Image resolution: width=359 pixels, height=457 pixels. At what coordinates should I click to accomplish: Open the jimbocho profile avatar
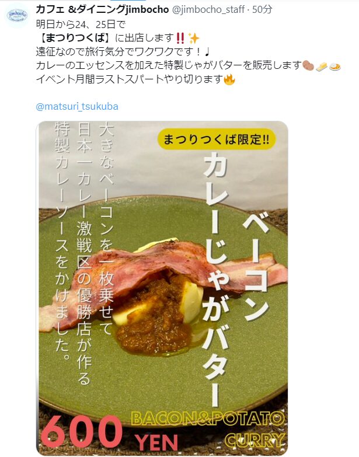[x=17, y=15]
